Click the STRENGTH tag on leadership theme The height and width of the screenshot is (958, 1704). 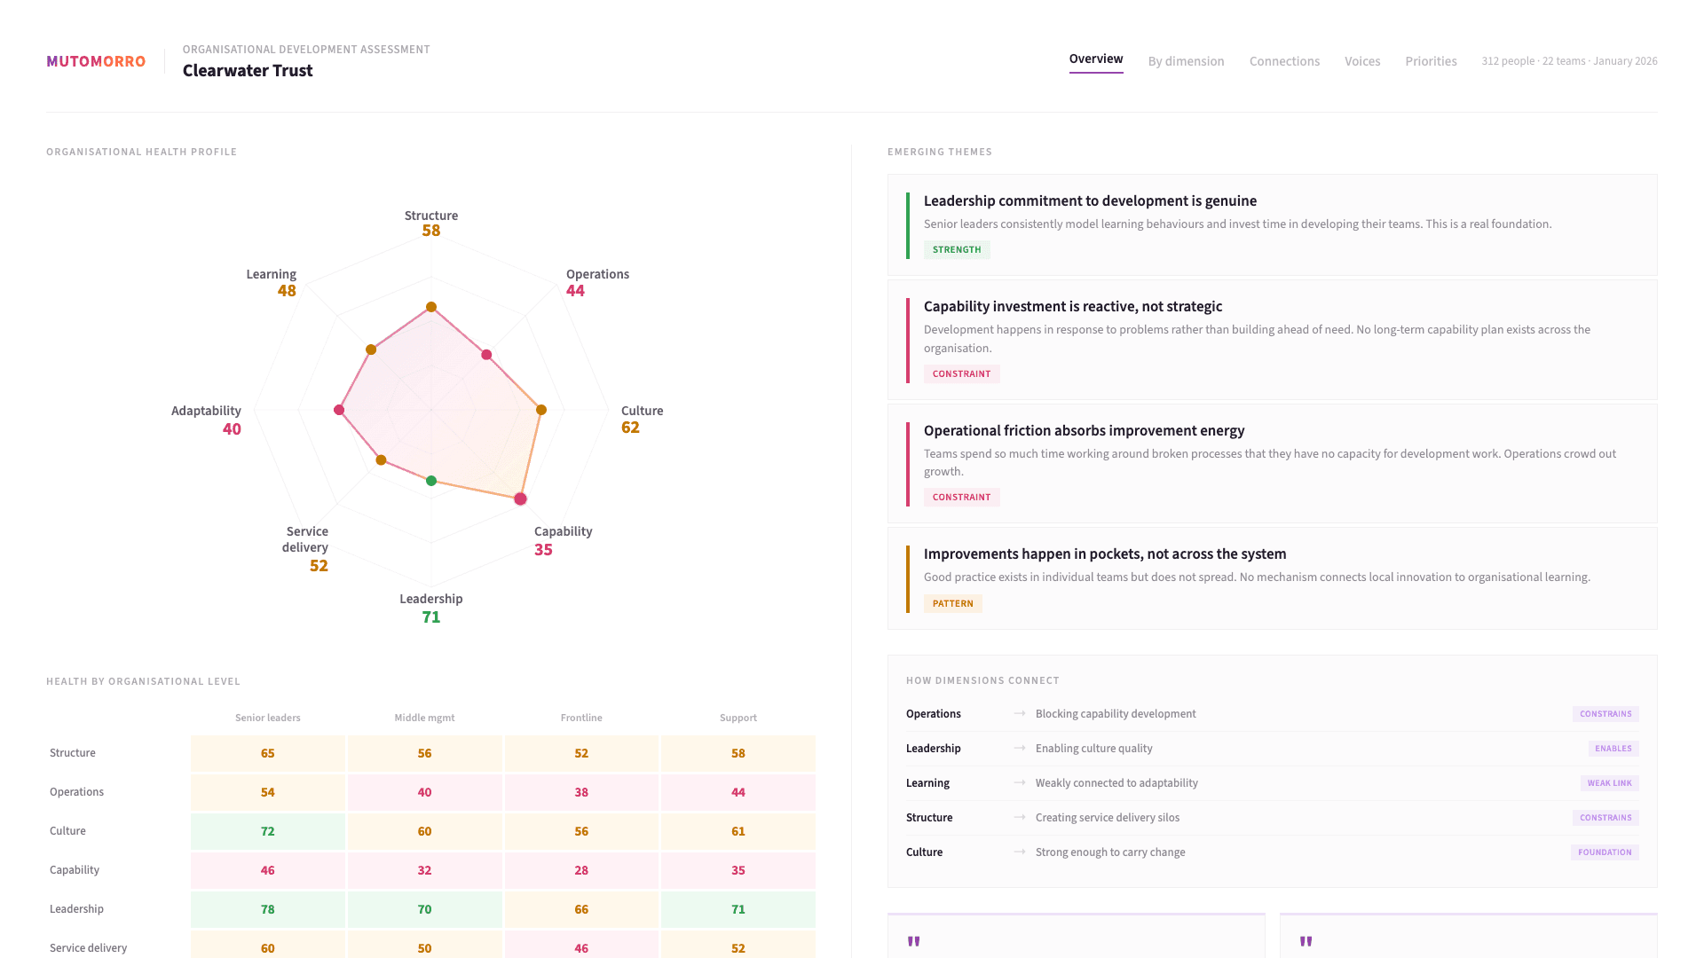click(957, 250)
